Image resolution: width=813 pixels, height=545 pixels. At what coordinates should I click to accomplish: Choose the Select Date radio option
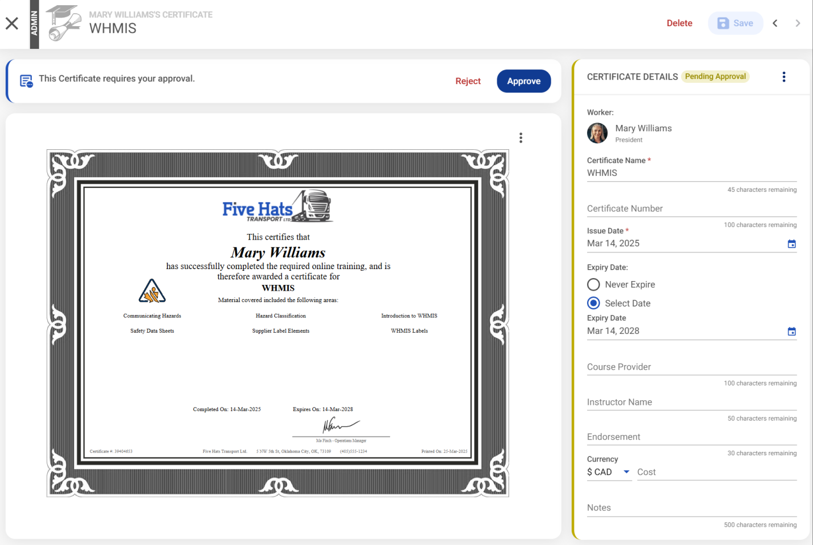(594, 303)
